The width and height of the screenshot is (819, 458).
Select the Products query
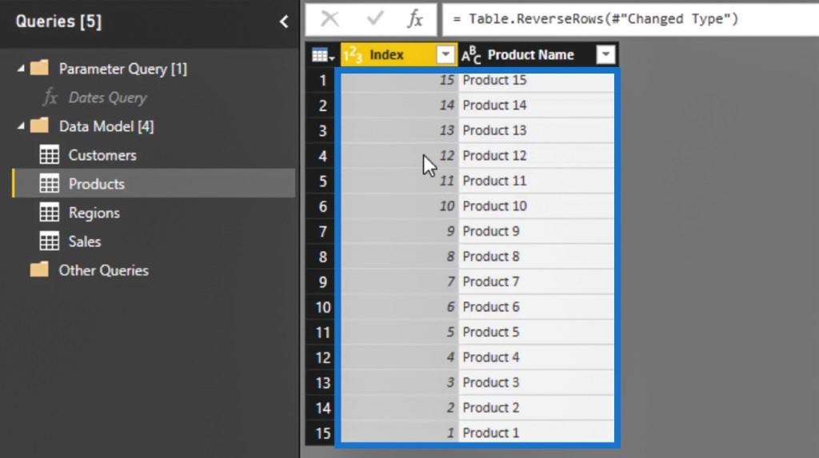tap(97, 184)
